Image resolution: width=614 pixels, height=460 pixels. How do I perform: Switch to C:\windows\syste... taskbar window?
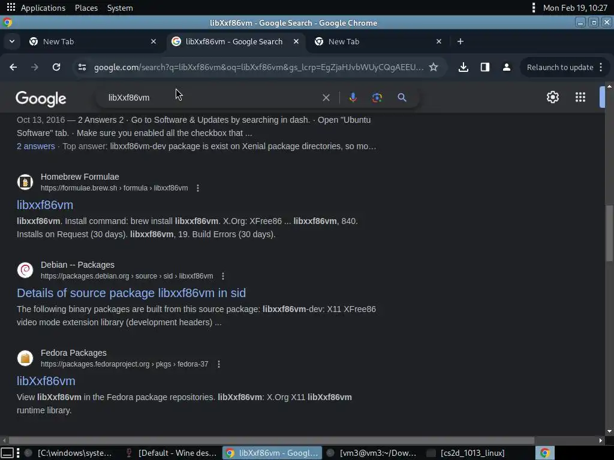coord(68,453)
